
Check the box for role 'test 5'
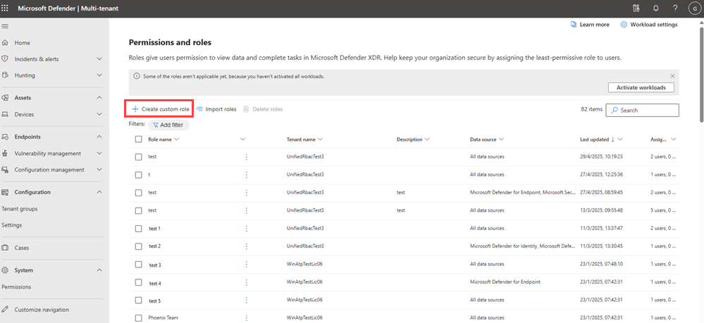[x=138, y=300]
